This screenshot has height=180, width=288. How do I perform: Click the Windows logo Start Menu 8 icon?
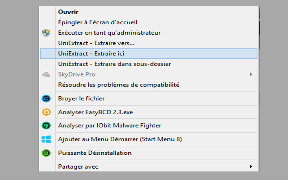point(45,139)
